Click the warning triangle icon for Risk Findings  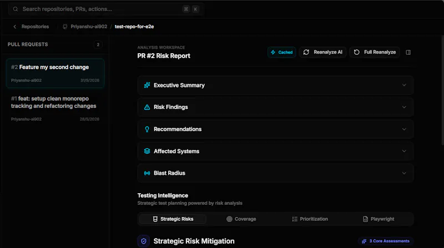coord(147,107)
